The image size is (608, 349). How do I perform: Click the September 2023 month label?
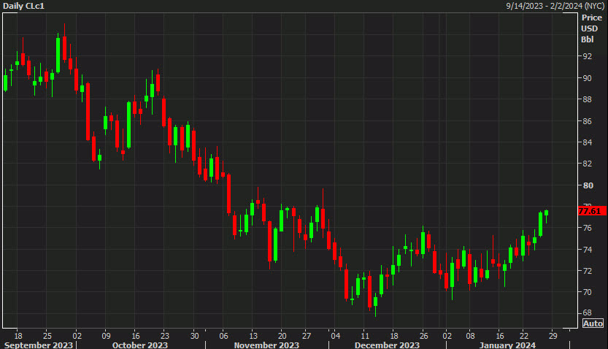coord(39,345)
